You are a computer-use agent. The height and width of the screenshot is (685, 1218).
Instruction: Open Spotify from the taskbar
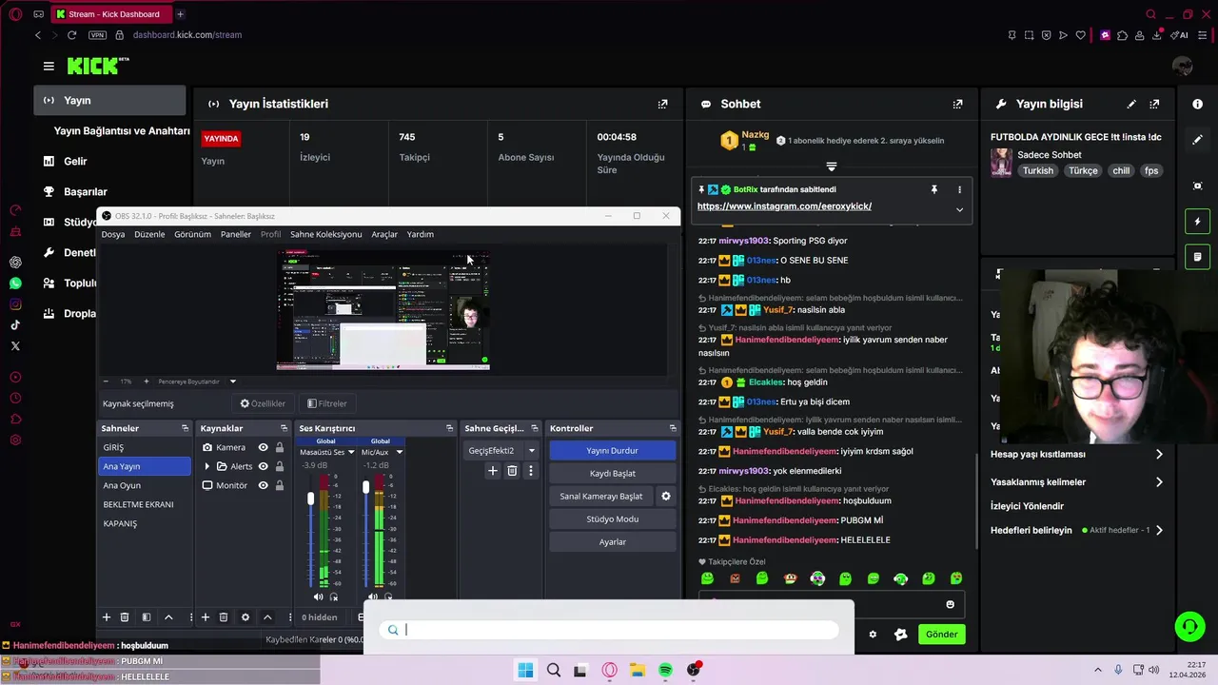pyautogui.click(x=665, y=670)
